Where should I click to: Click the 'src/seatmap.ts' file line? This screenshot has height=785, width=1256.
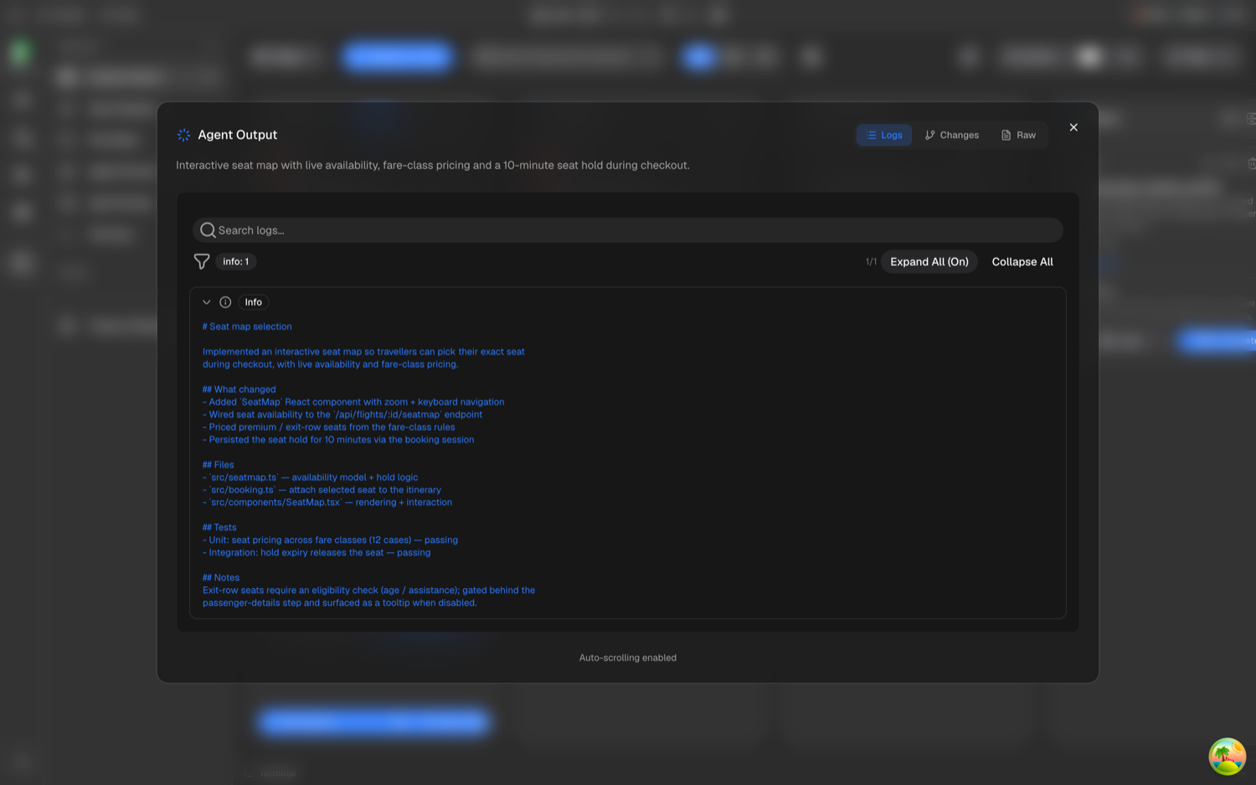coord(310,478)
